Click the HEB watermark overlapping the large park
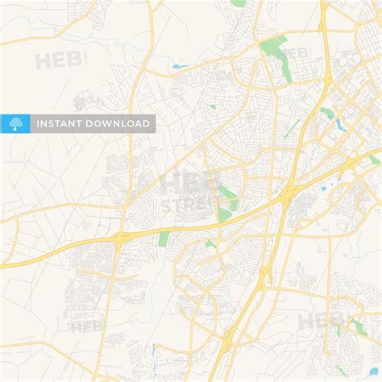382x382 pixels. point(294,53)
